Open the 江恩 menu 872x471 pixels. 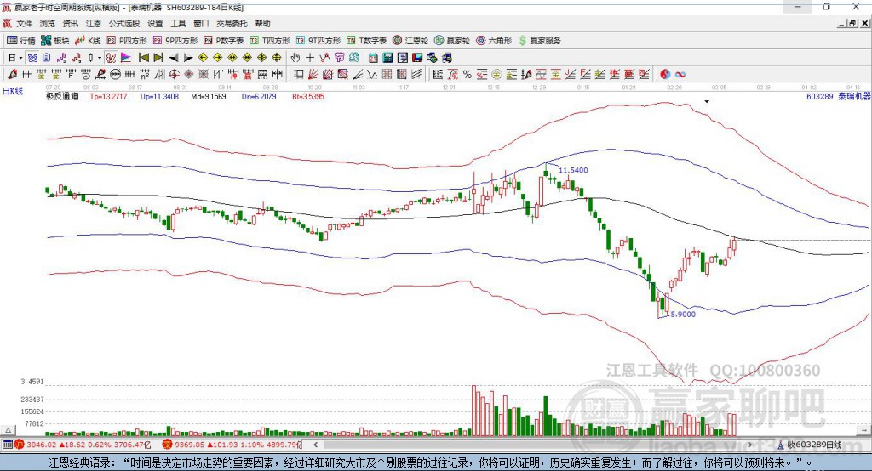point(94,23)
